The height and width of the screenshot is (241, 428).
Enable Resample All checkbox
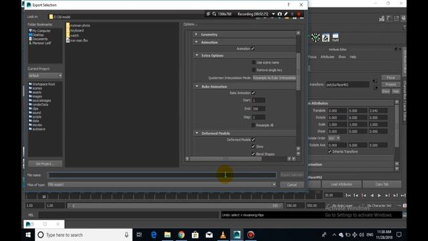253,125
